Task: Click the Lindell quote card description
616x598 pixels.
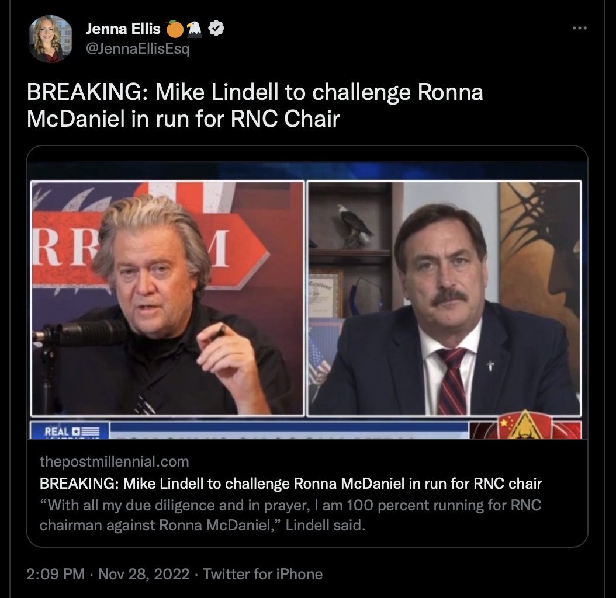Action: point(290,514)
